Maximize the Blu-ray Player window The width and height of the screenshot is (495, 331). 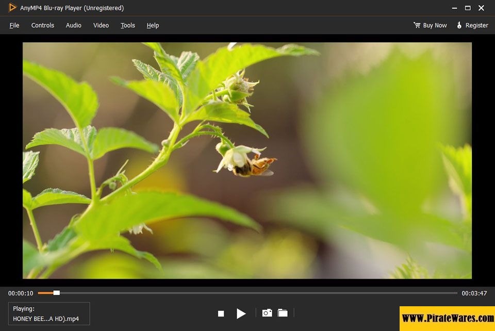click(468, 8)
